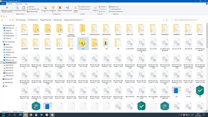Click the folder search input field

(188, 20)
